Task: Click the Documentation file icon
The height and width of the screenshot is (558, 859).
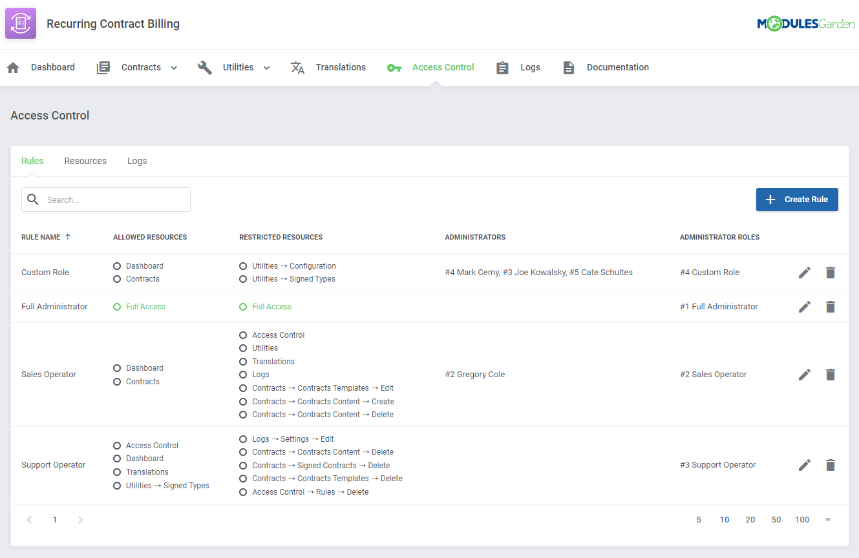Action: point(569,68)
